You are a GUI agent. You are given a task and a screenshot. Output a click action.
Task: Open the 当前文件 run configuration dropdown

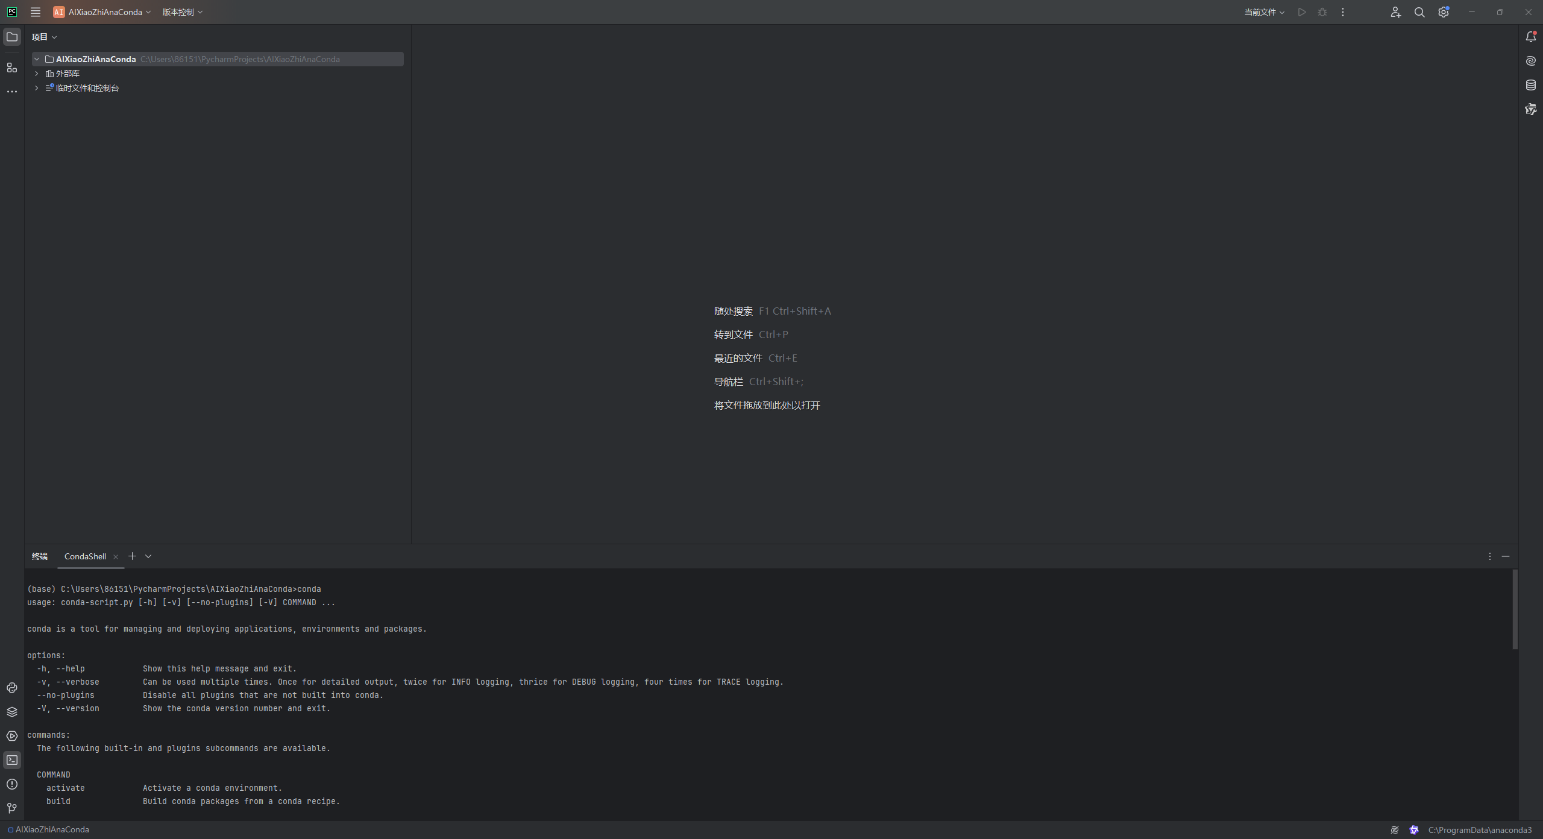click(x=1264, y=12)
